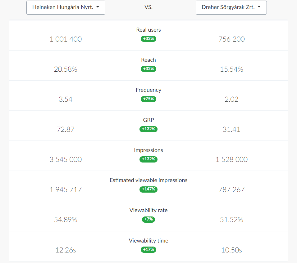
Task: Click the +147% viewable impressions badge
Action: 148,189
